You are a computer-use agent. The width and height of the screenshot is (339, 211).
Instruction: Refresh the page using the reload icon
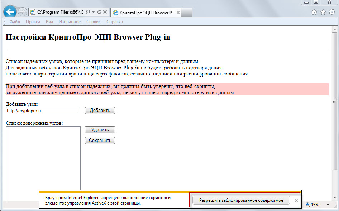point(99,12)
